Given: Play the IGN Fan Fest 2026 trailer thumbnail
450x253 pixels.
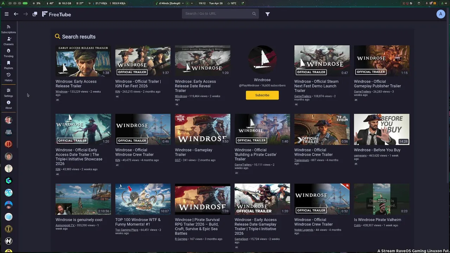Looking at the screenshot, I should pyautogui.click(x=143, y=61).
